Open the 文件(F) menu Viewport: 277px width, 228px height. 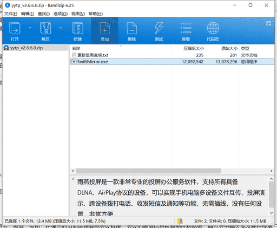(x=11, y=14)
